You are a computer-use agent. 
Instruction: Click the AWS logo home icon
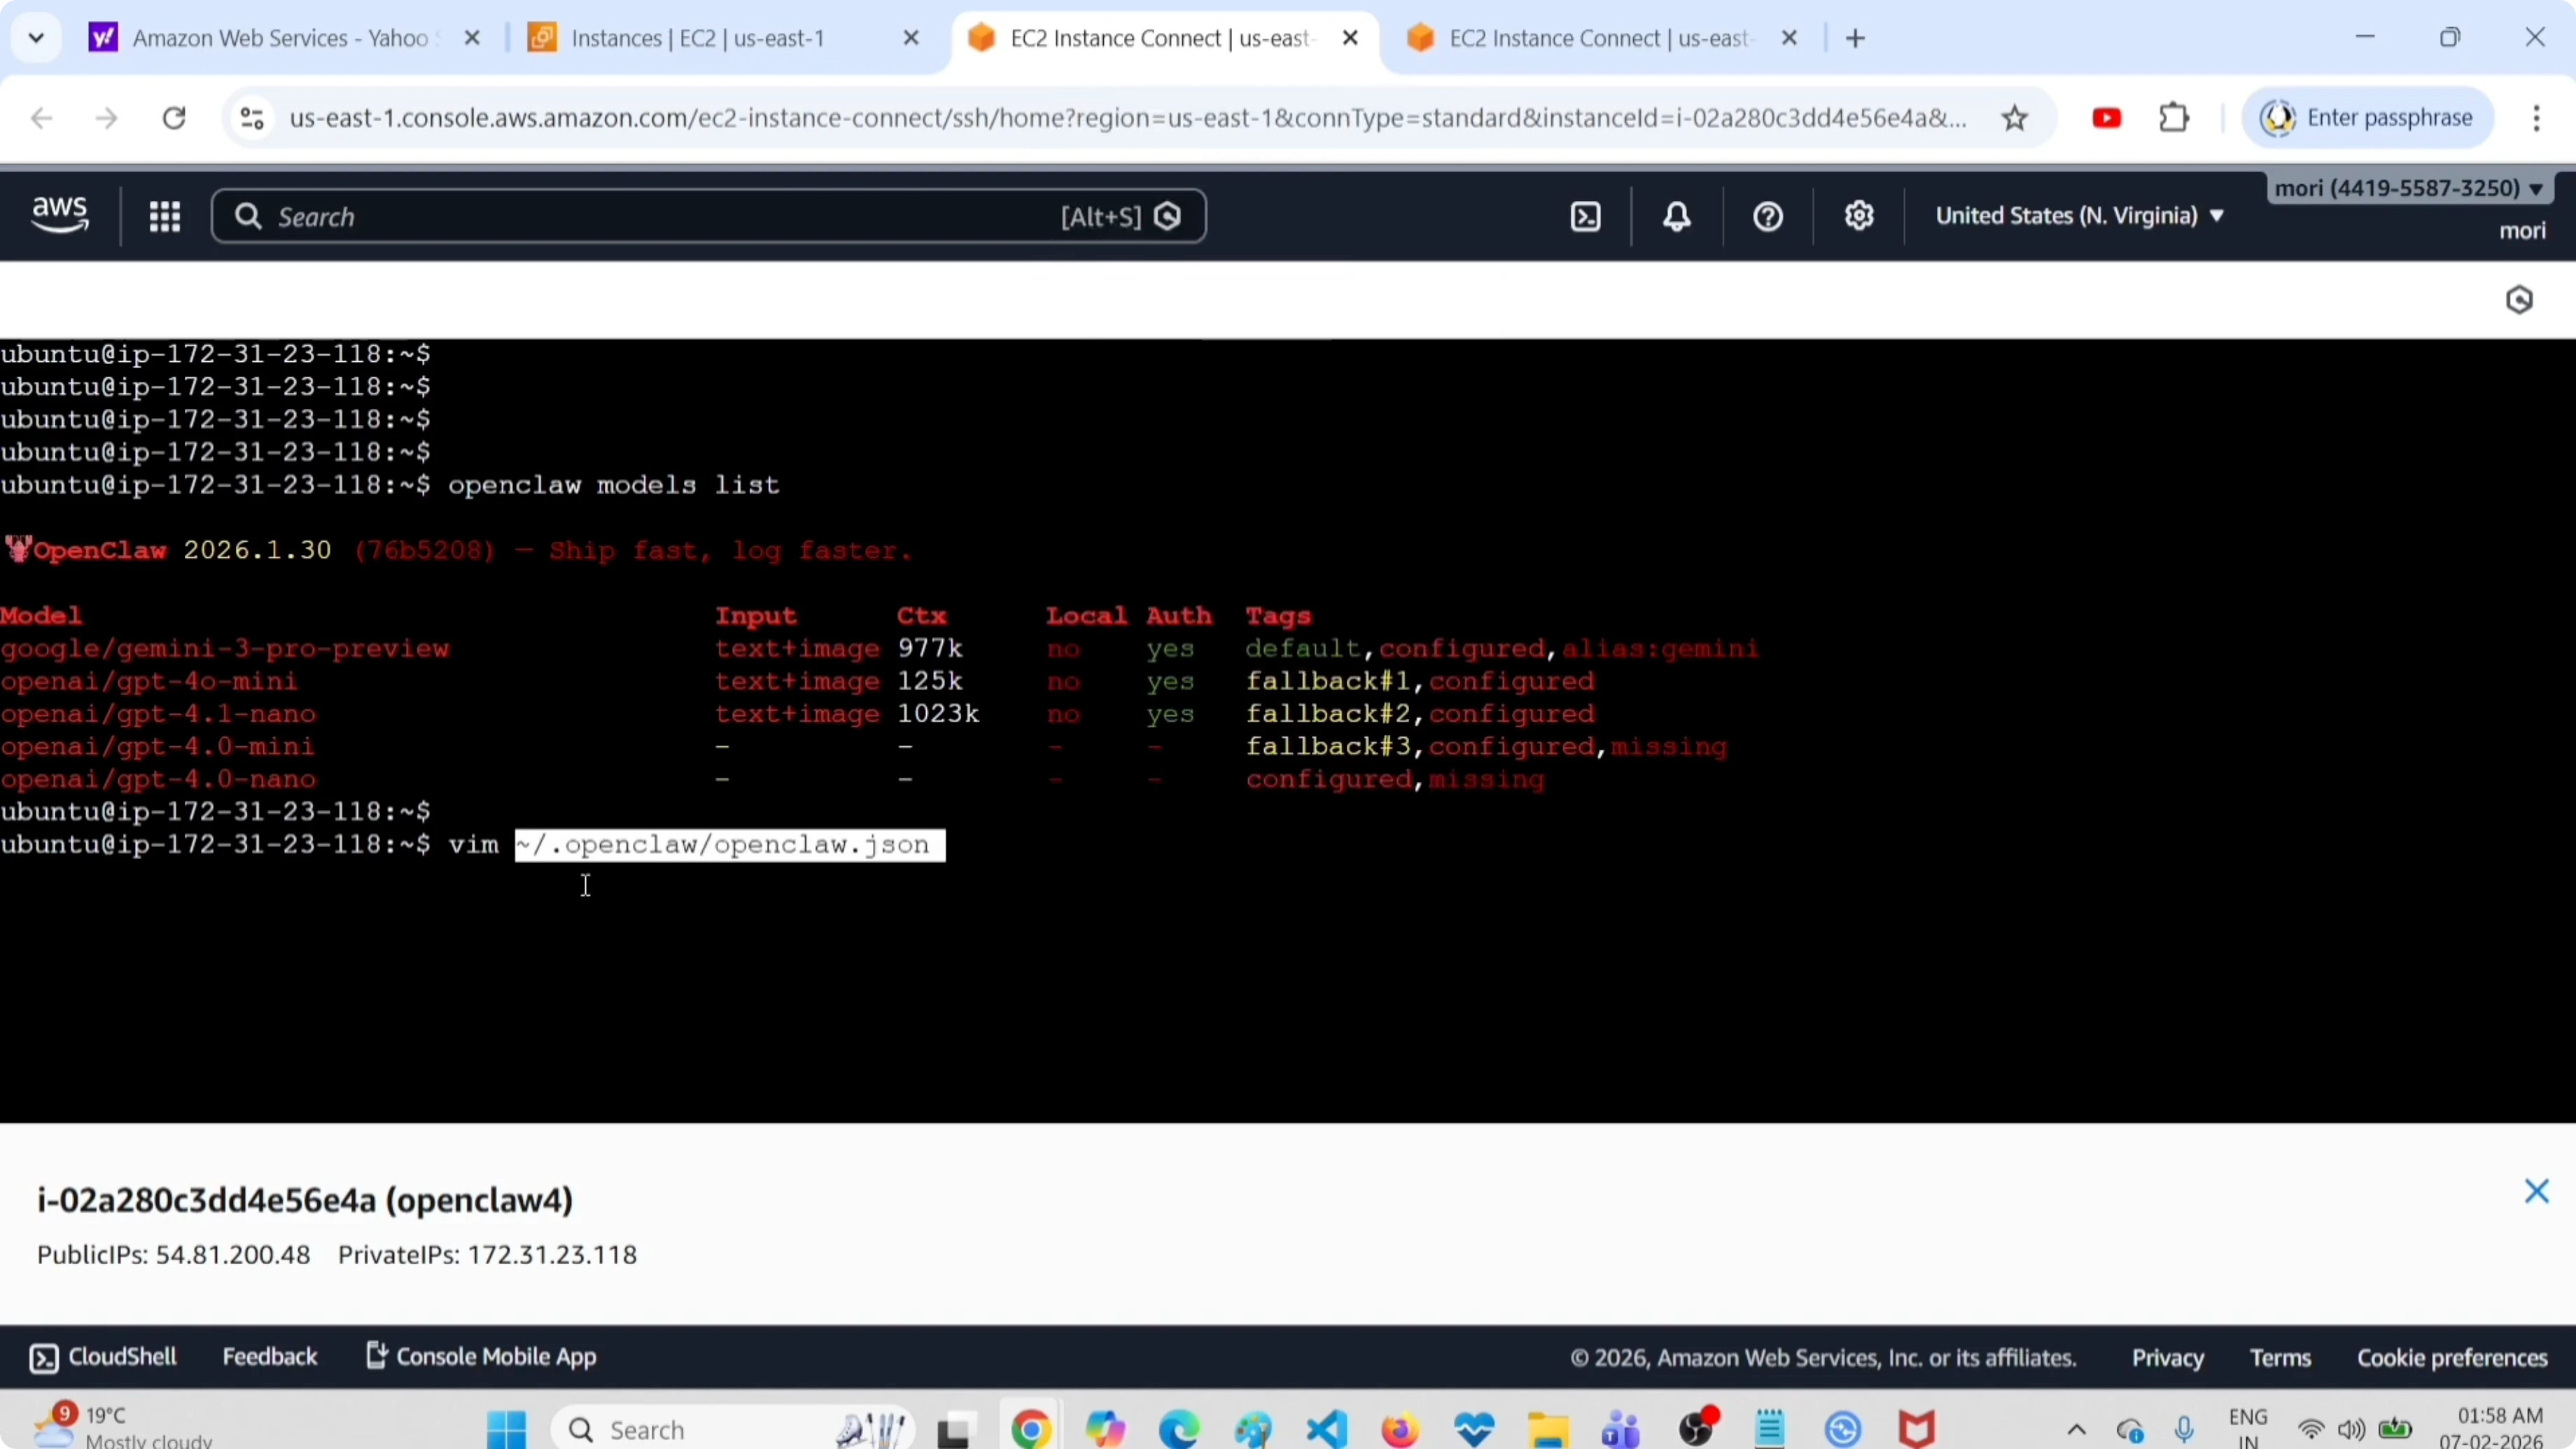point(60,215)
